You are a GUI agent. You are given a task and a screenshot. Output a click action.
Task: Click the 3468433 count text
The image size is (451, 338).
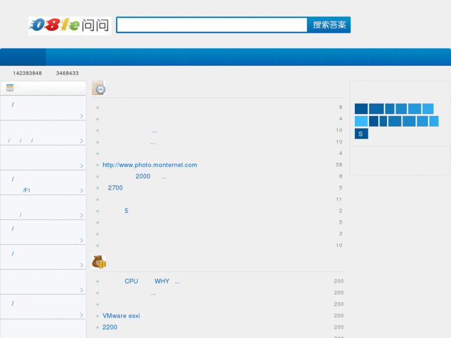(x=67, y=73)
